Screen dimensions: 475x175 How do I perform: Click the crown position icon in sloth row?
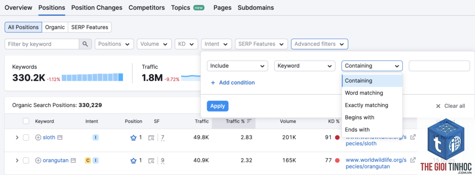[133, 137]
